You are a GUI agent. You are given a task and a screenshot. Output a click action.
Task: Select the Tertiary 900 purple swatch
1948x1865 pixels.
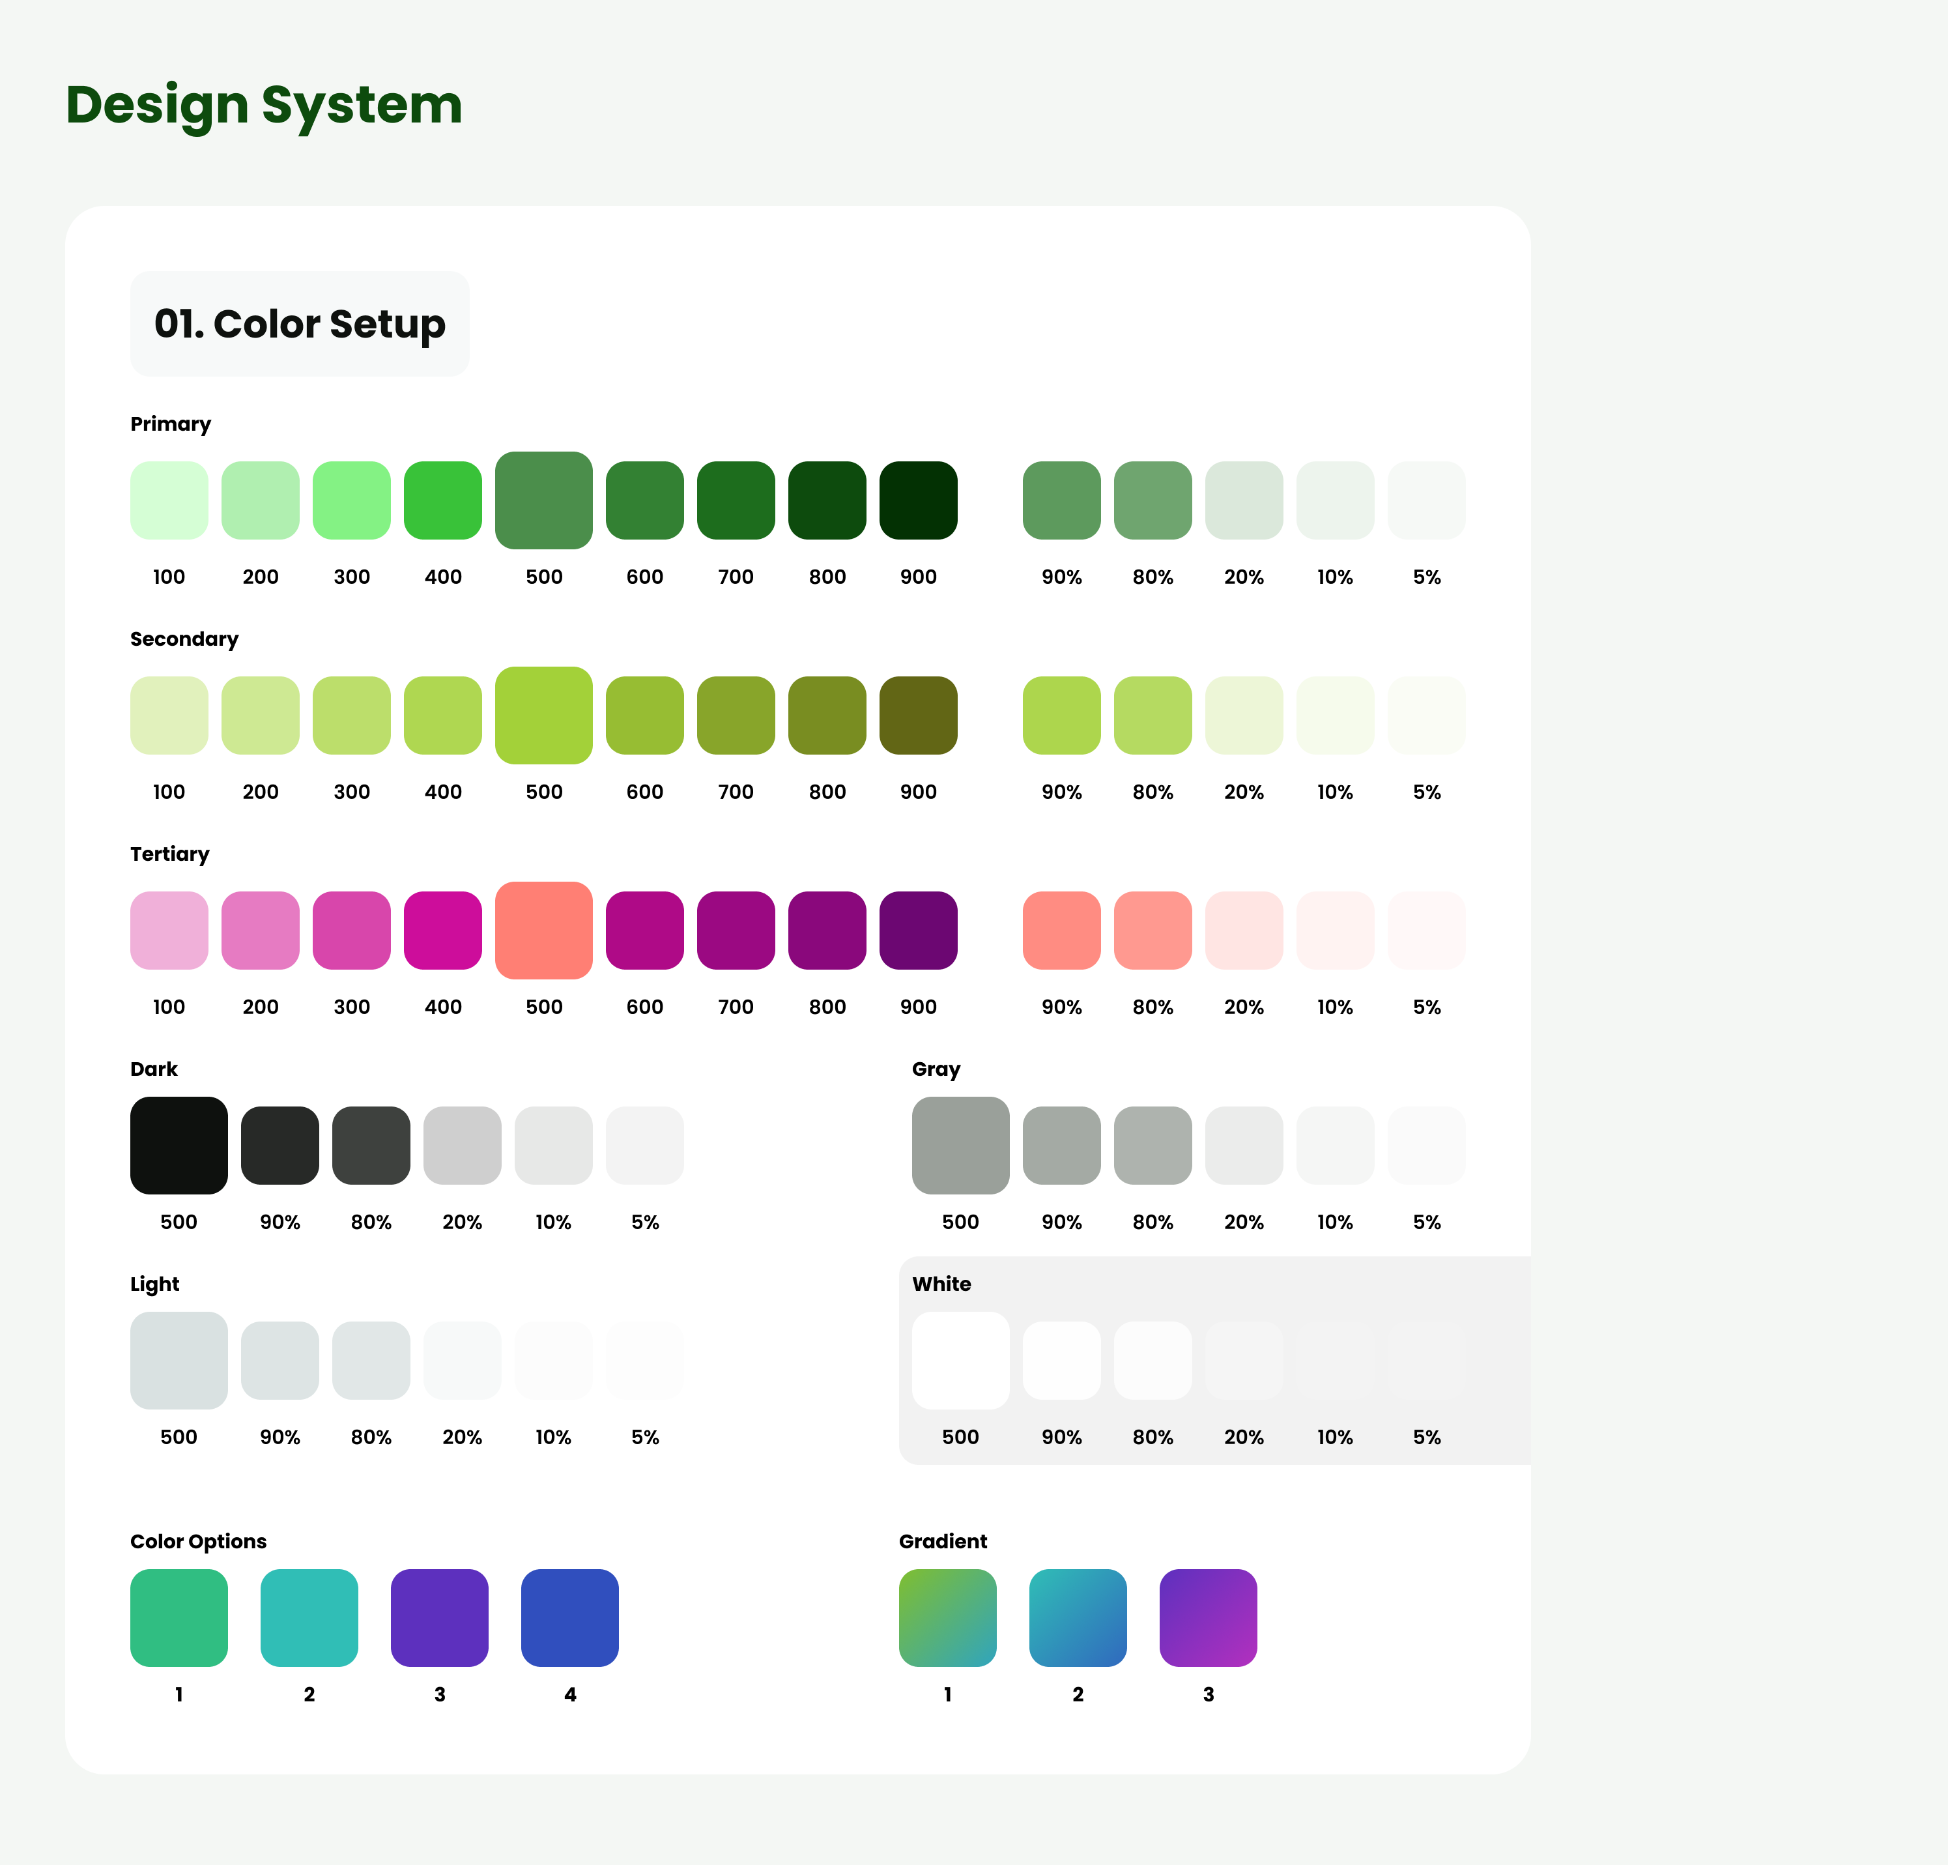[919, 931]
